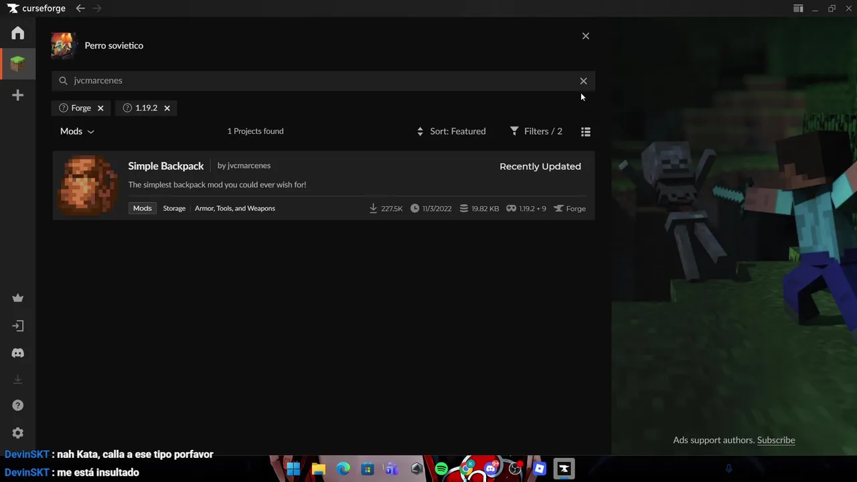Click the question mark on 1.19.2 chip
857x482 pixels.
point(127,108)
